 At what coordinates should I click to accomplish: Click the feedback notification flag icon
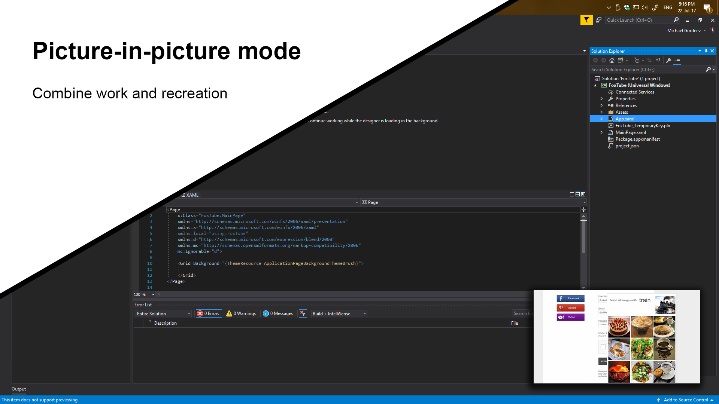pos(586,20)
